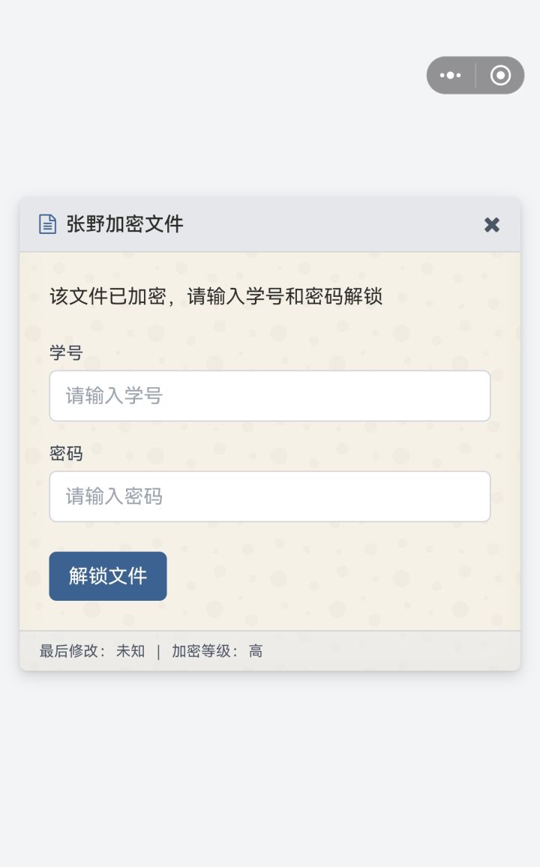Click the 未知 last-modified value
Viewport: 540px width, 867px height.
[130, 651]
